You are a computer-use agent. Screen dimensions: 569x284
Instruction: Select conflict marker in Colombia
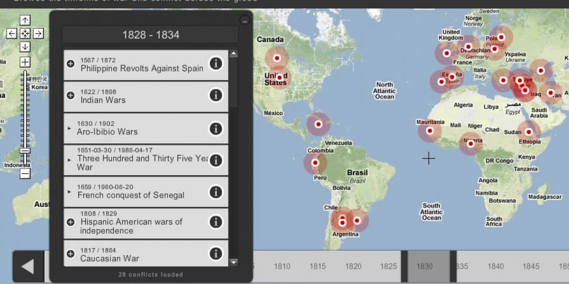pyautogui.click(x=315, y=163)
